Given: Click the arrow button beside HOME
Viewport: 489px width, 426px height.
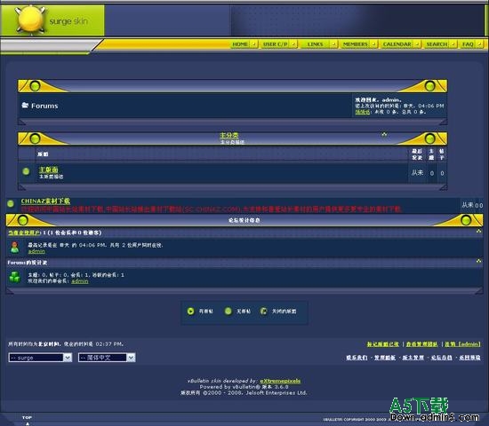Looking at the screenshot, I should [x=254, y=44].
